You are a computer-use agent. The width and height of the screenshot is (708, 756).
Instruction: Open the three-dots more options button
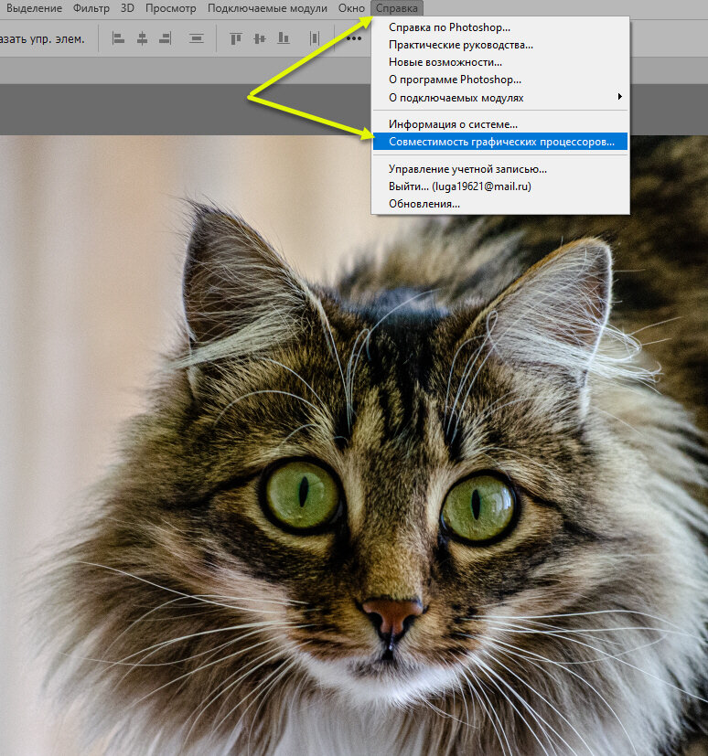pyautogui.click(x=354, y=38)
